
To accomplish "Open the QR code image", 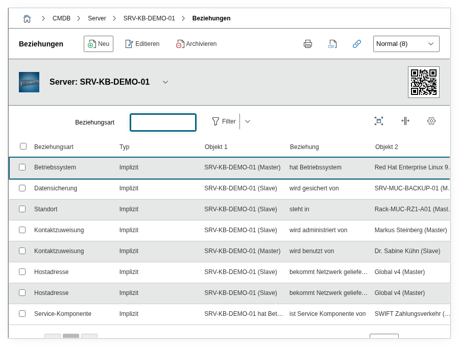I will point(423,82).
